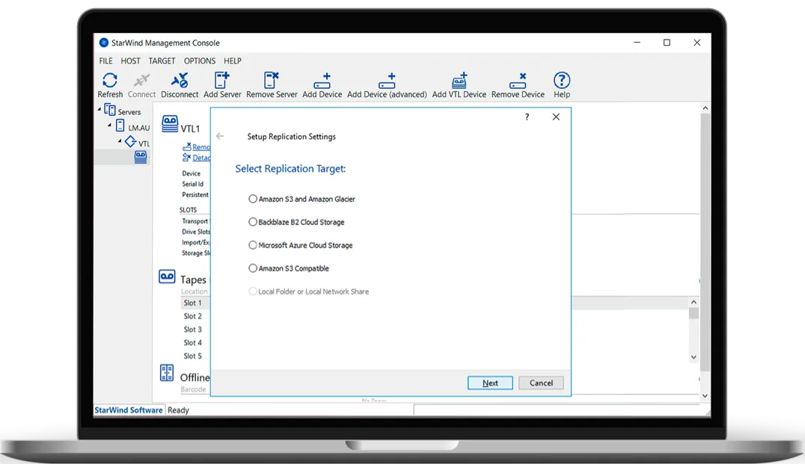805x464 pixels.
Task: Click the LM.AU server icon
Action: pyautogui.click(x=120, y=126)
